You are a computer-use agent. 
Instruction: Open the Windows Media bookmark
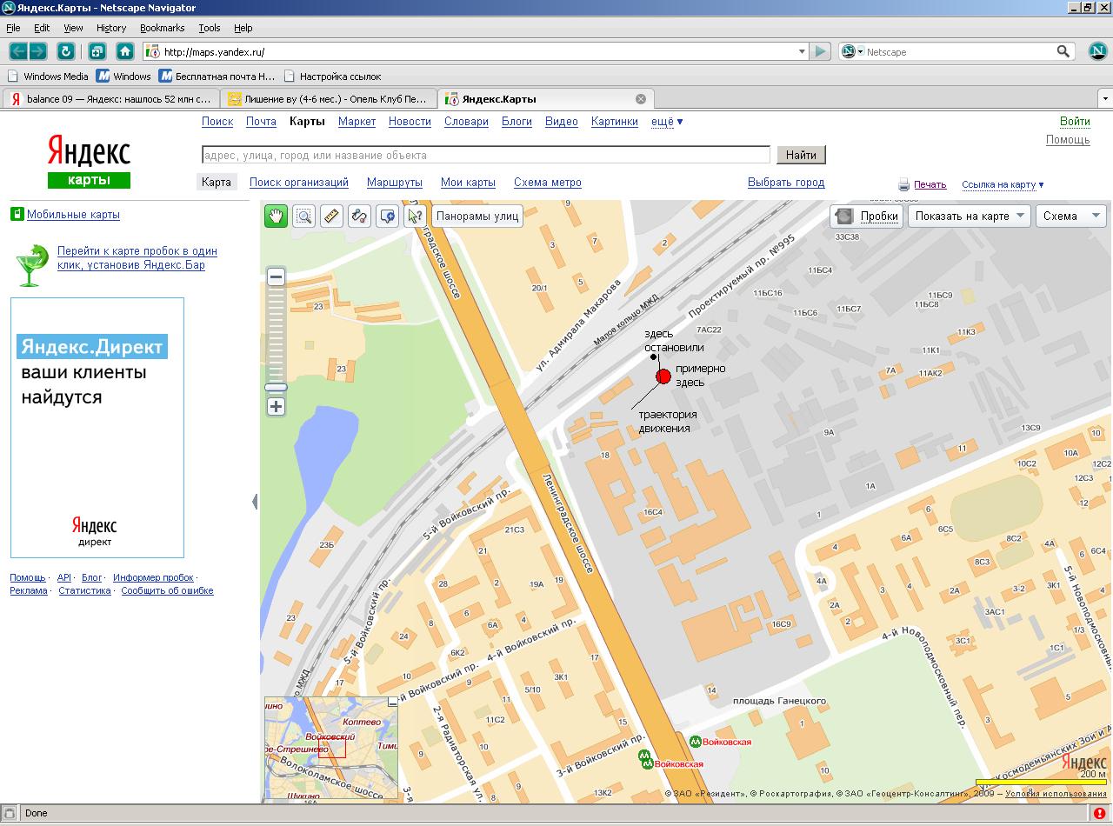(x=48, y=77)
